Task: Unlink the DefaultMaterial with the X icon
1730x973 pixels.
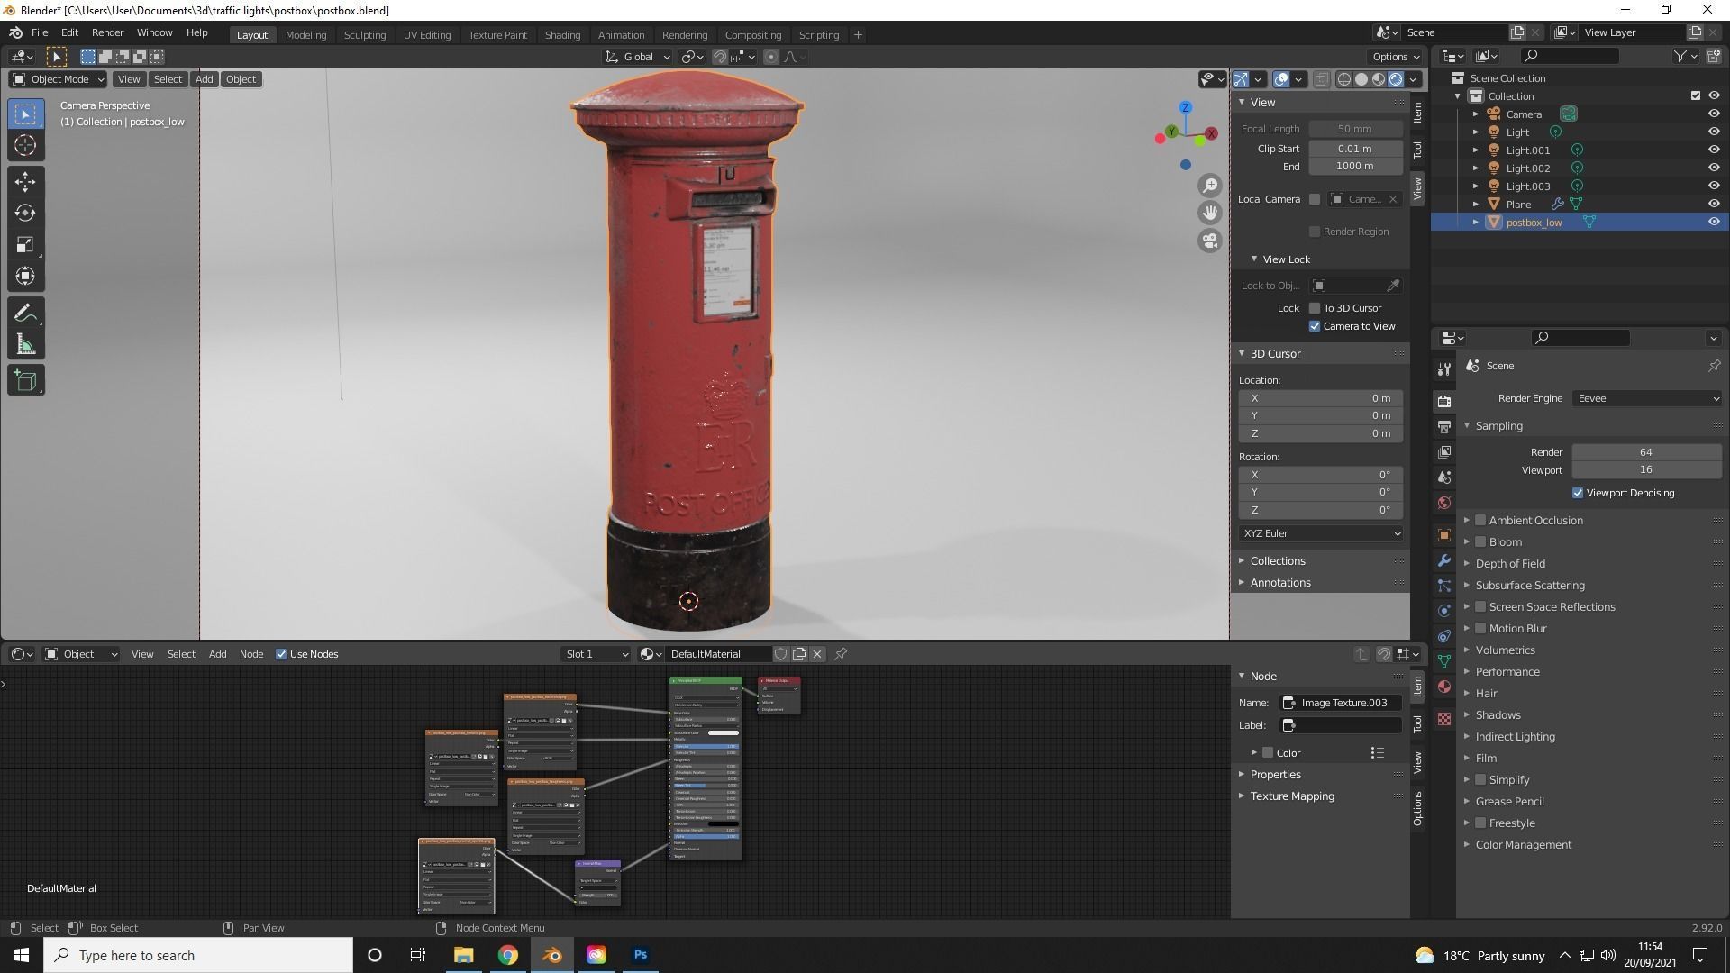Action: click(817, 654)
